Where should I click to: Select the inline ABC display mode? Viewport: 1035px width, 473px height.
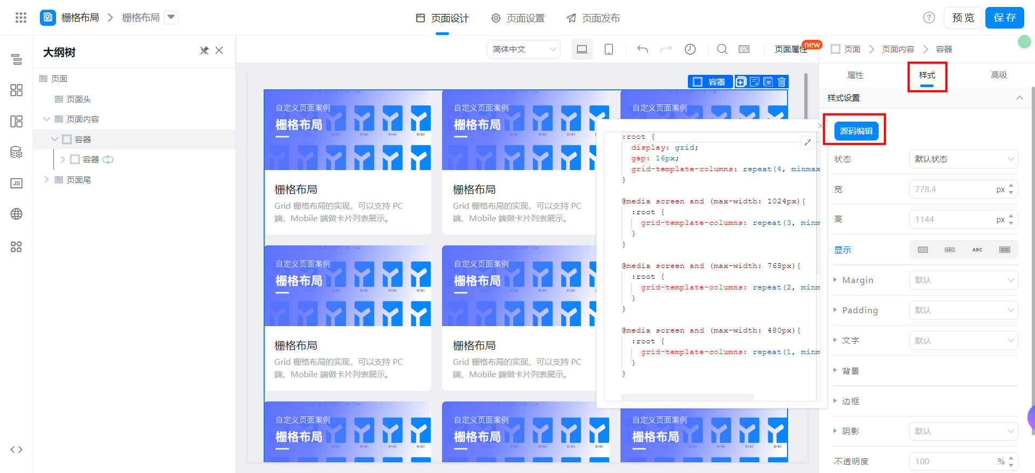pyautogui.click(x=977, y=250)
